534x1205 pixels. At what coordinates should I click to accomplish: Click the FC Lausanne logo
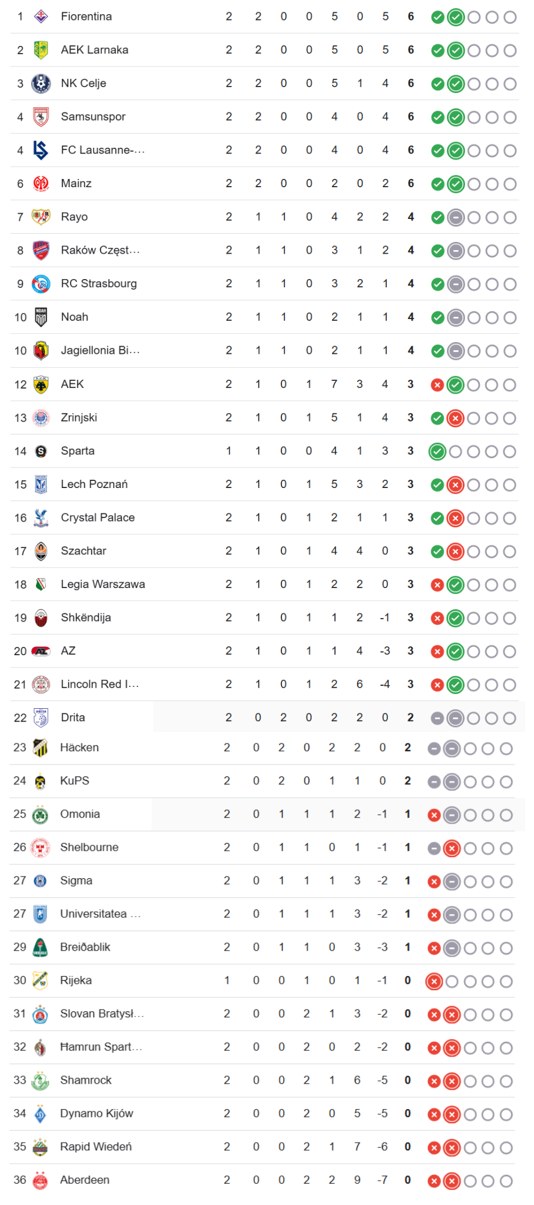(x=41, y=150)
